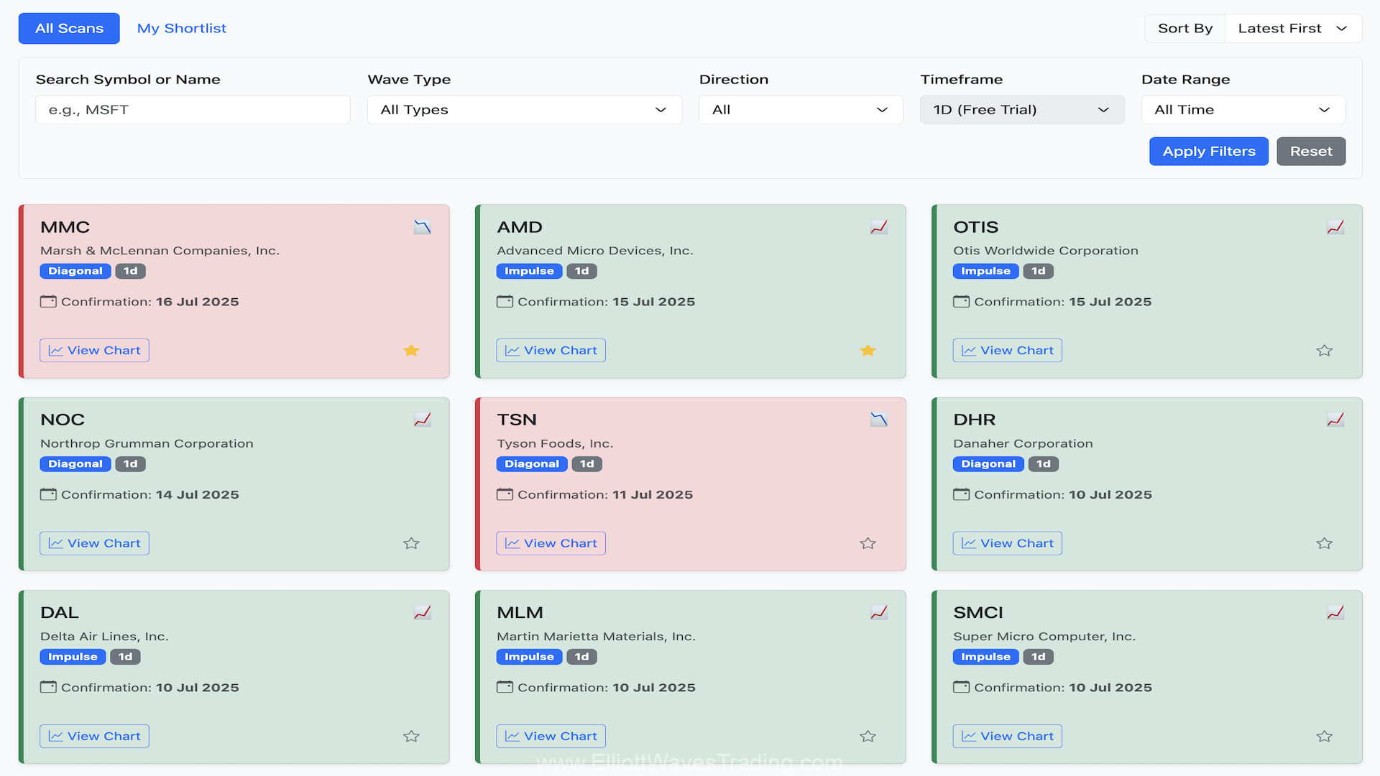Click the Impulse badge on AMD card
1380x776 pixels.
[529, 272]
